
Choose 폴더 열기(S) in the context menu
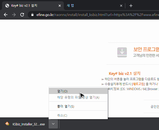point(78,106)
